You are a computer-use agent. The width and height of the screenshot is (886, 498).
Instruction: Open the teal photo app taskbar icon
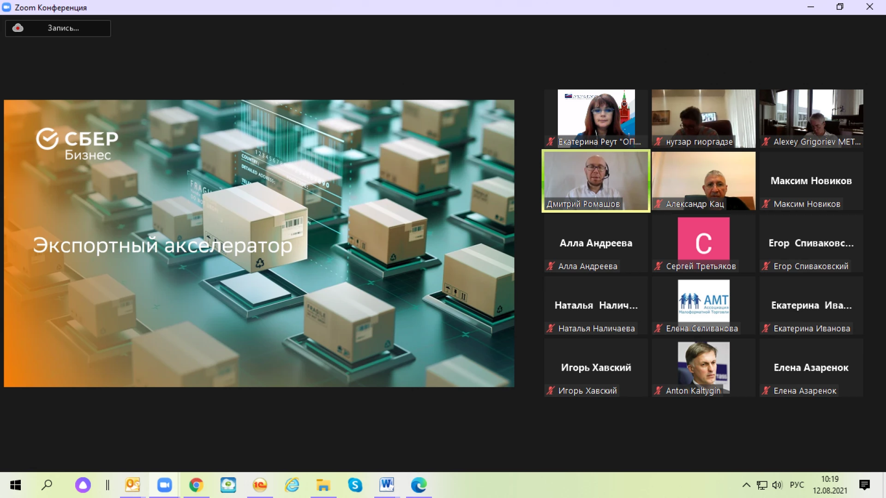point(228,485)
